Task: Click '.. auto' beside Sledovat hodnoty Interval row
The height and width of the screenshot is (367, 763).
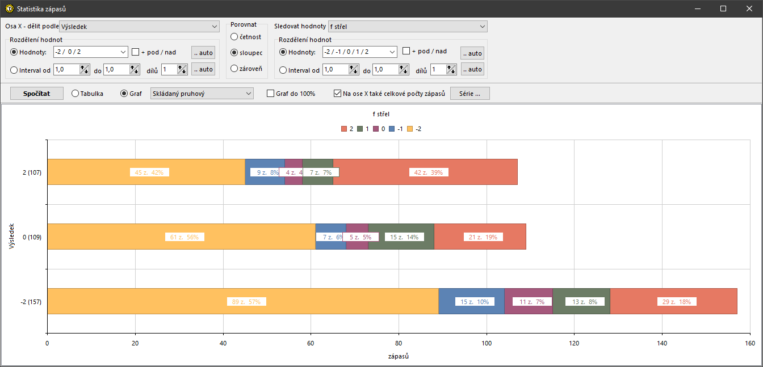Action: 472,69
